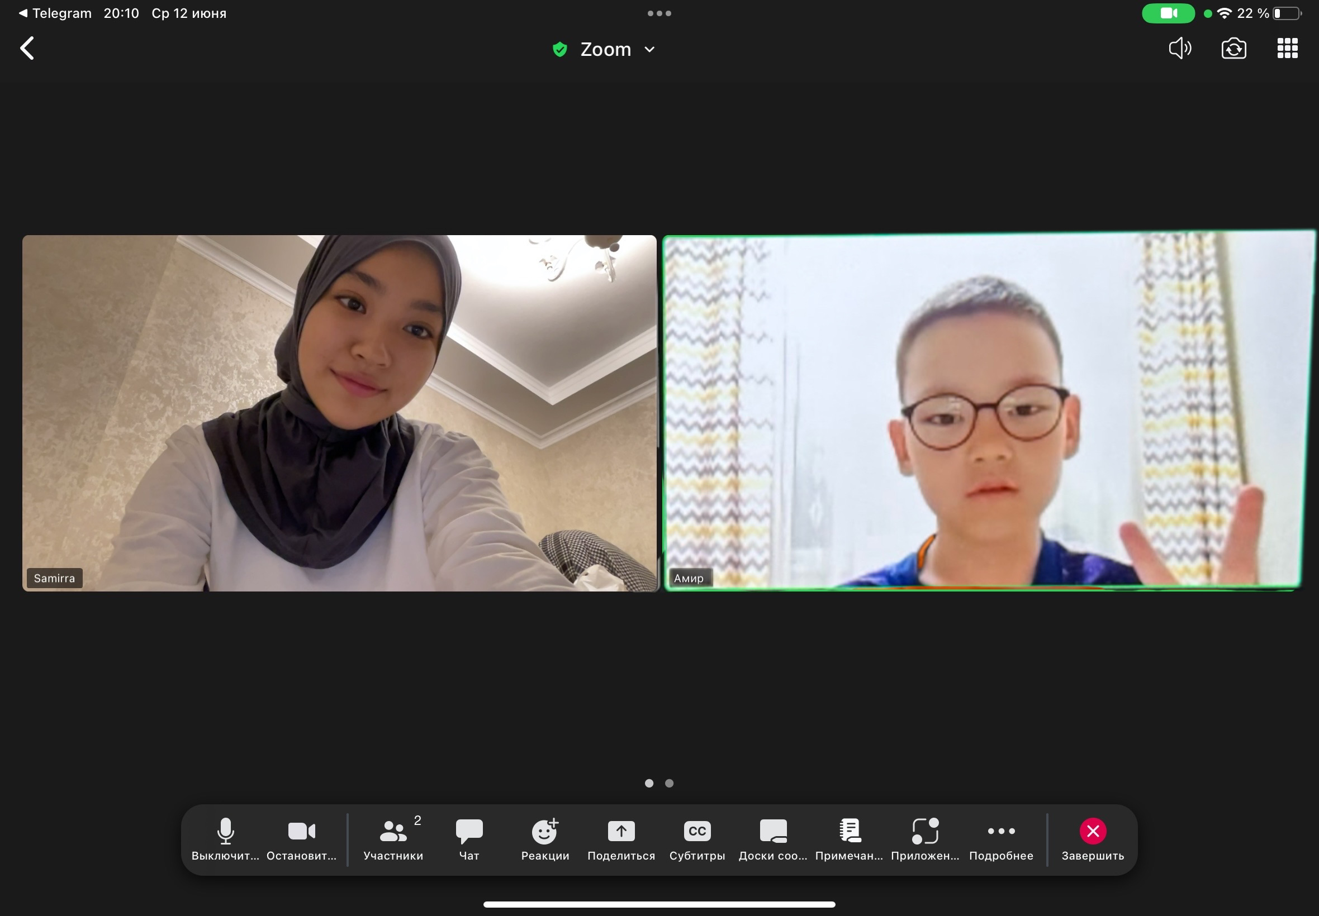Change layout with the gallery grid icon

click(x=1287, y=48)
